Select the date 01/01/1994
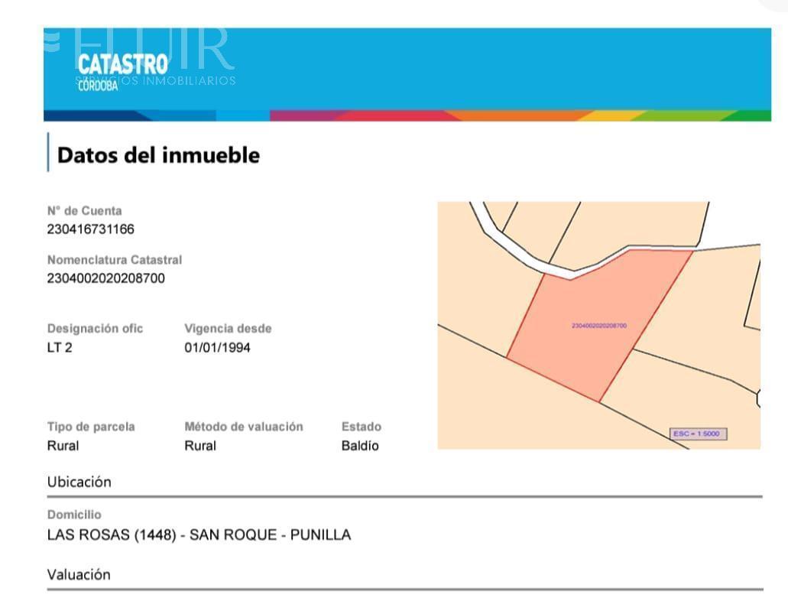The width and height of the screenshot is (788, 601). pos(217,347)
